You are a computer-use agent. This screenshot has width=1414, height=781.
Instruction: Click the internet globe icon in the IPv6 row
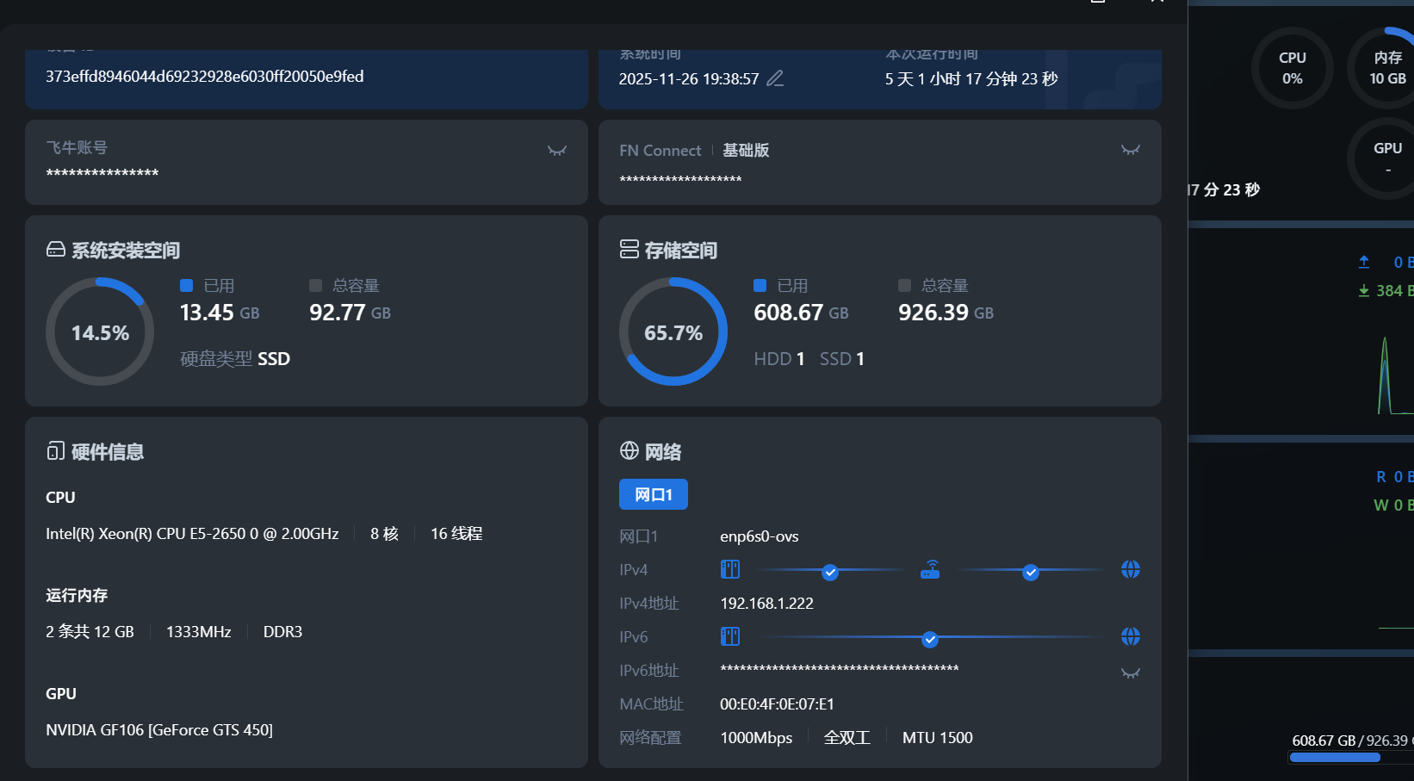click(1130, 636)
